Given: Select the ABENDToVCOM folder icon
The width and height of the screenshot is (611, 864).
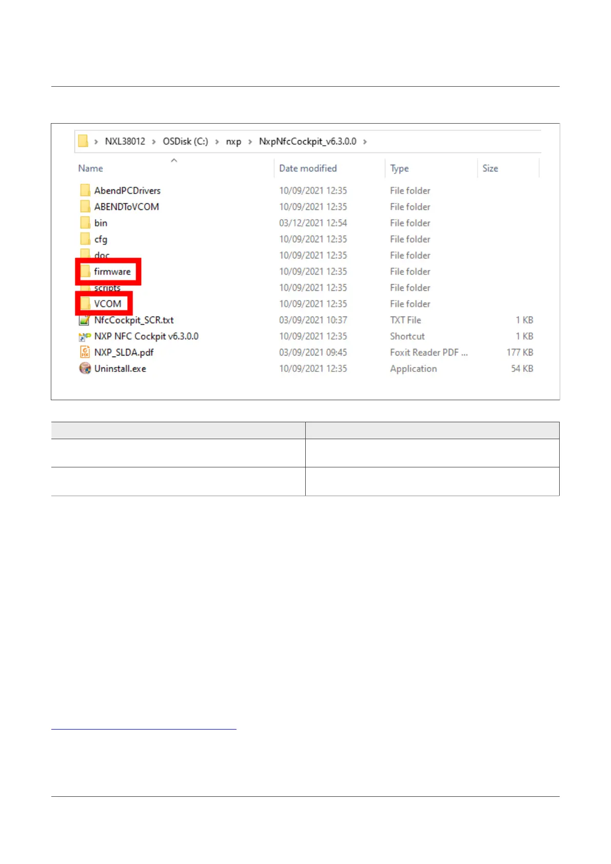Looking at the screenshot, I should click(x=85, y=207).
